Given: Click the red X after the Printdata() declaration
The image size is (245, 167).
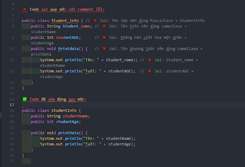Looking at the screenshot, I should pos(104,49).
